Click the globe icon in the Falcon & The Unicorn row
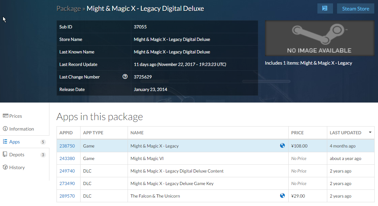The image size is (378, 206). click(282, 196)
